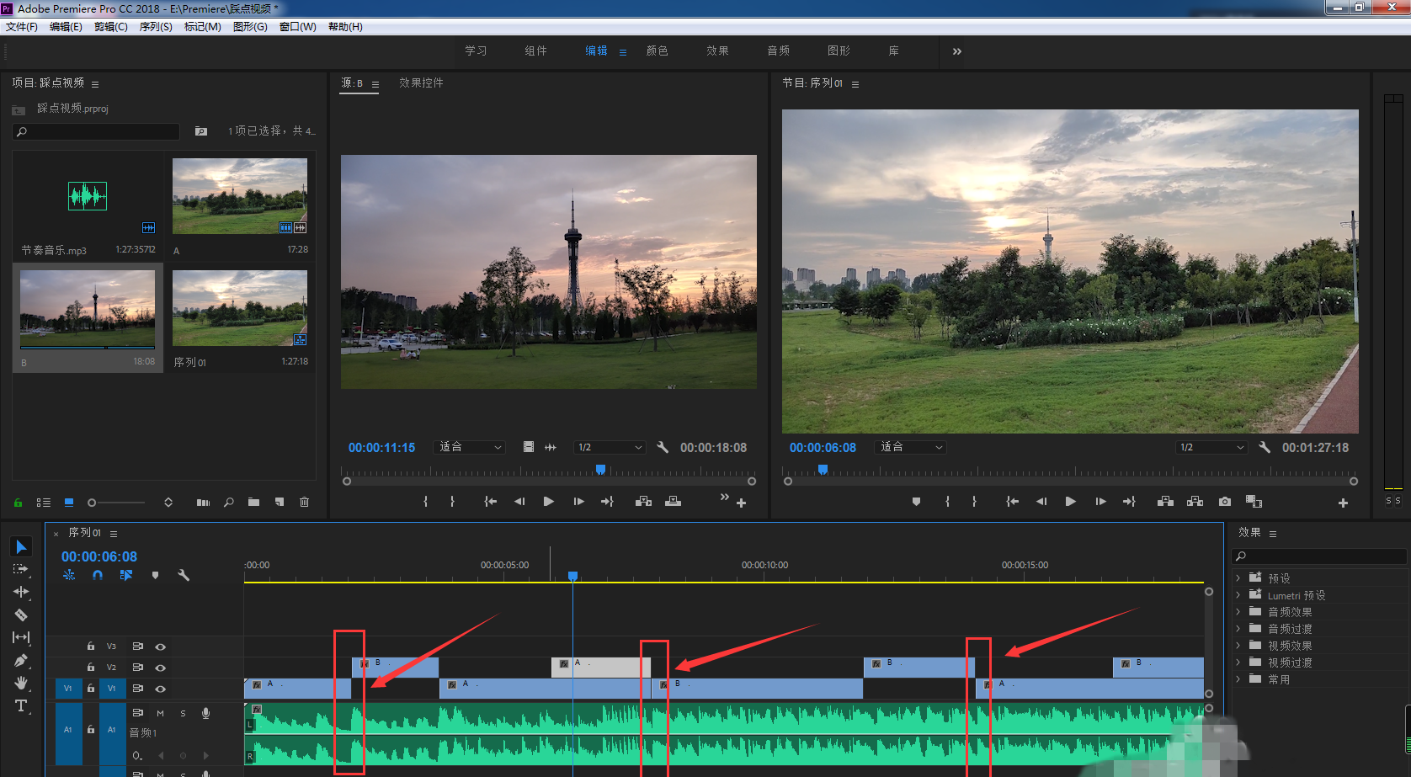Select the Razor tool in timeline toolbox
The image size is (1411, 777).
tap(21, 615)
